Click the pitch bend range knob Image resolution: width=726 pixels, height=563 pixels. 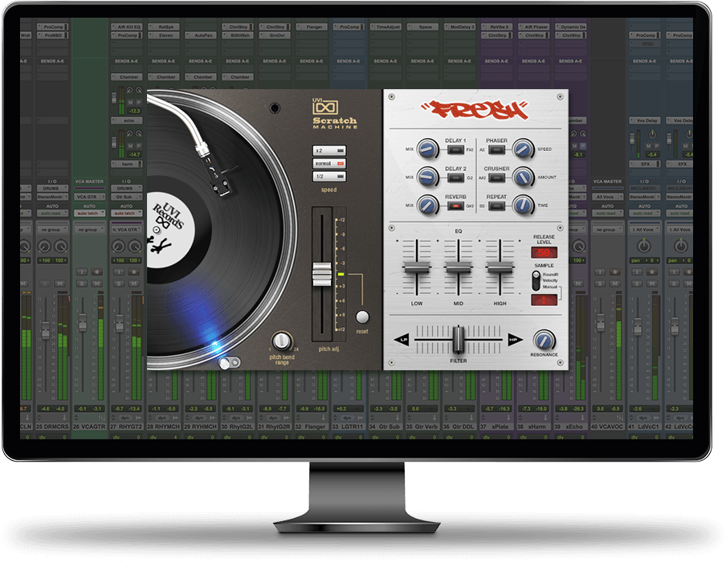(x=281, y=341)
